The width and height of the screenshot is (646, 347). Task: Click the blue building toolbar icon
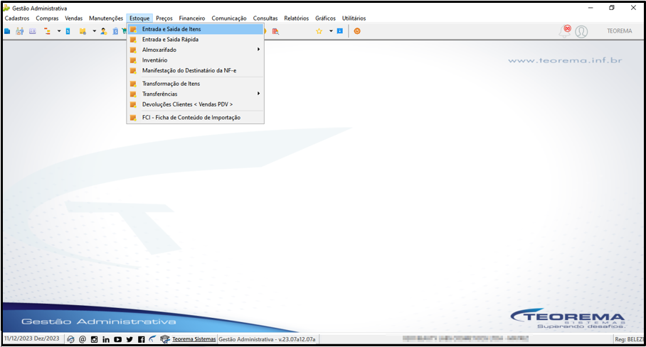click(x=115, y=31)
